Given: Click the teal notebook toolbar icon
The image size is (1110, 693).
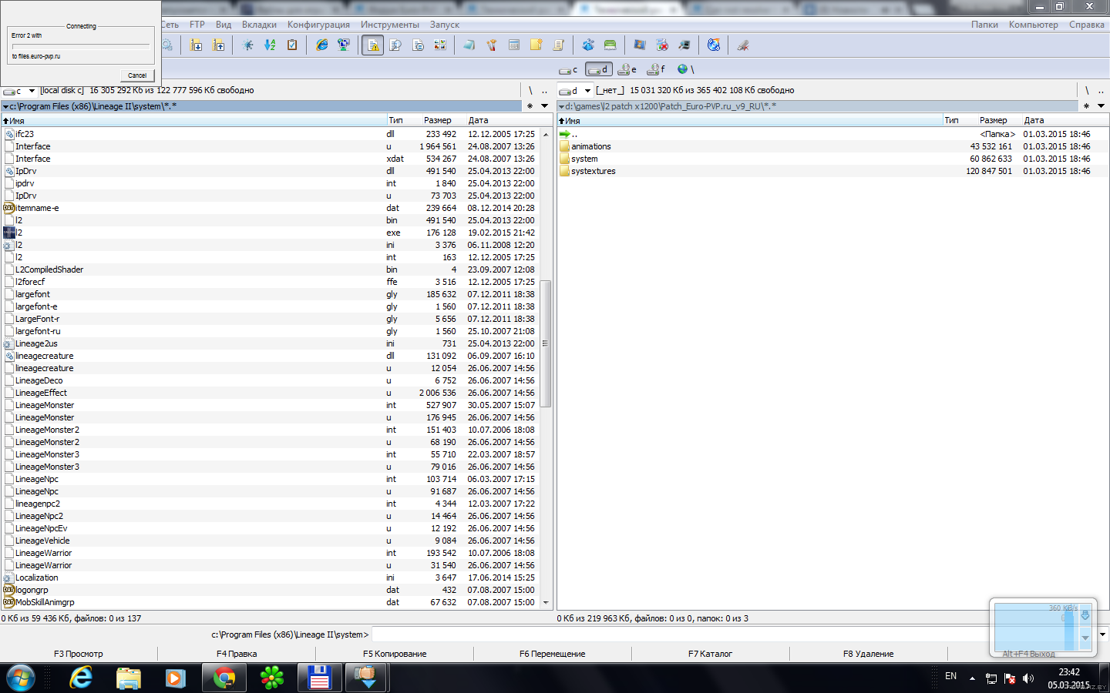Looking at the screenshot, I should (x=469, y=45).
